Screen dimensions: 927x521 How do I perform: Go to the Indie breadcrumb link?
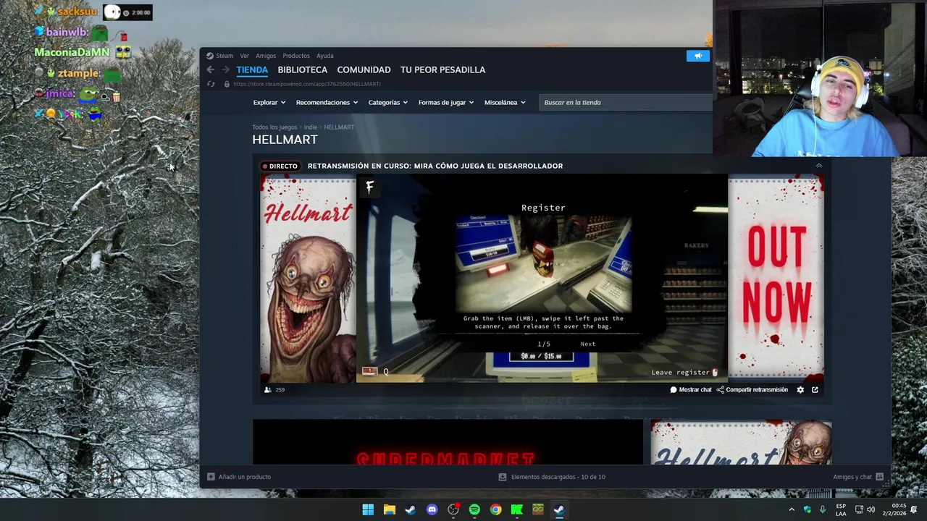click(311, 127)
